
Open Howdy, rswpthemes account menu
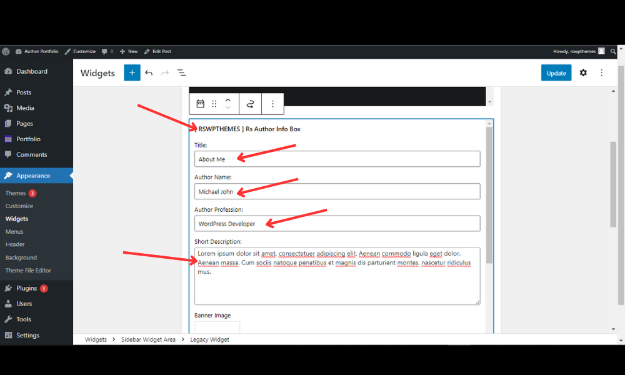pyautogui.click(x=579, y=51)
